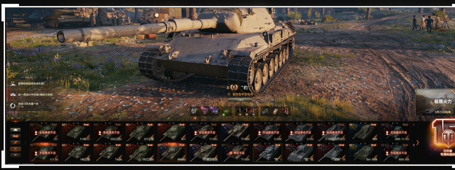
Task: Open the first aid kit consumable slot
Action: [x=275, y=111]
